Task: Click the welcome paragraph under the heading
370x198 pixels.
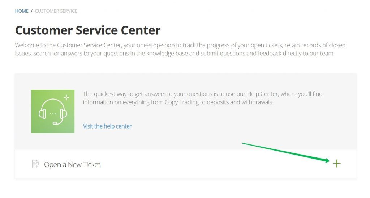Action: [180, 50]
